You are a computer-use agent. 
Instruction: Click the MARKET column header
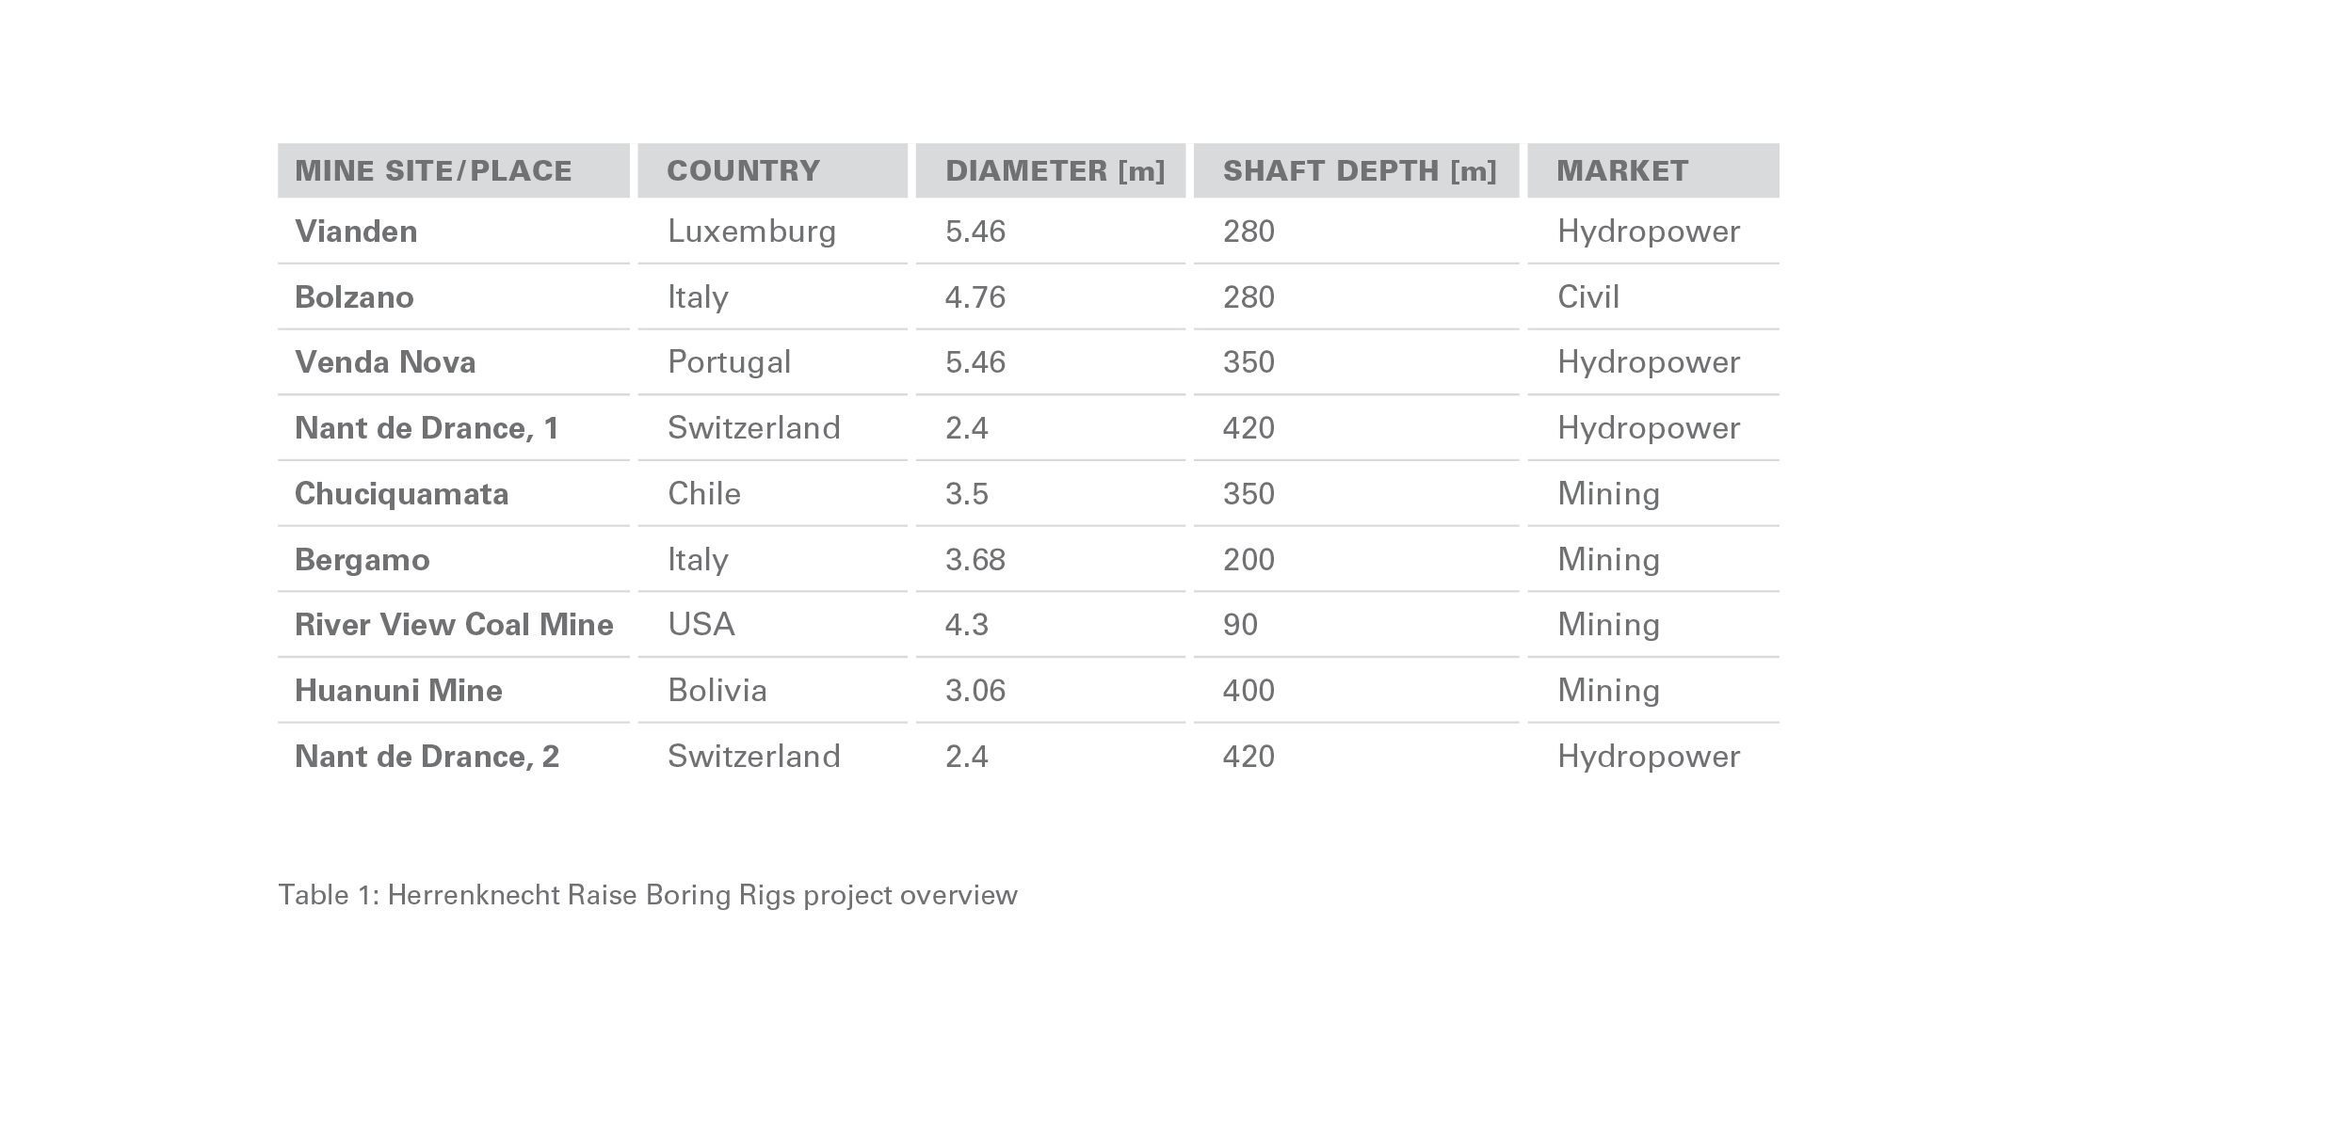1621,170
